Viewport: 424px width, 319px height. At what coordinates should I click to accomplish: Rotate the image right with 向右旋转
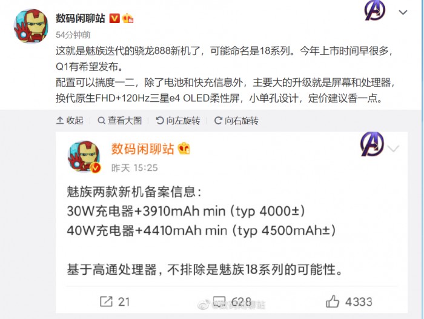click(x=236, y=121)
